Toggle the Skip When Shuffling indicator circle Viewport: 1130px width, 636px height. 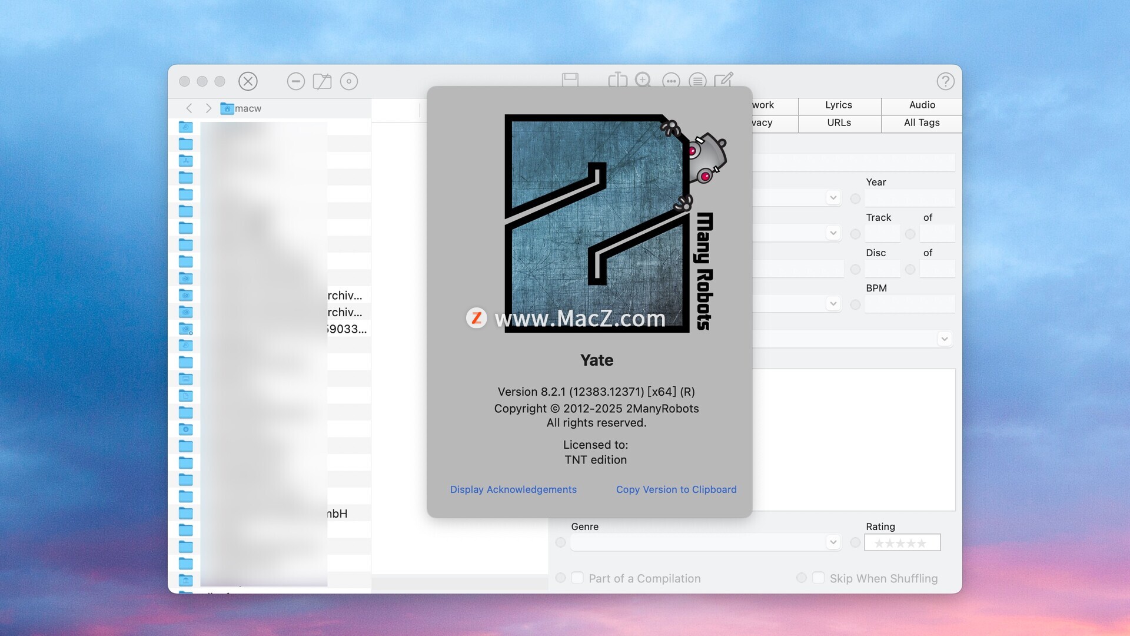pos(801,578)
